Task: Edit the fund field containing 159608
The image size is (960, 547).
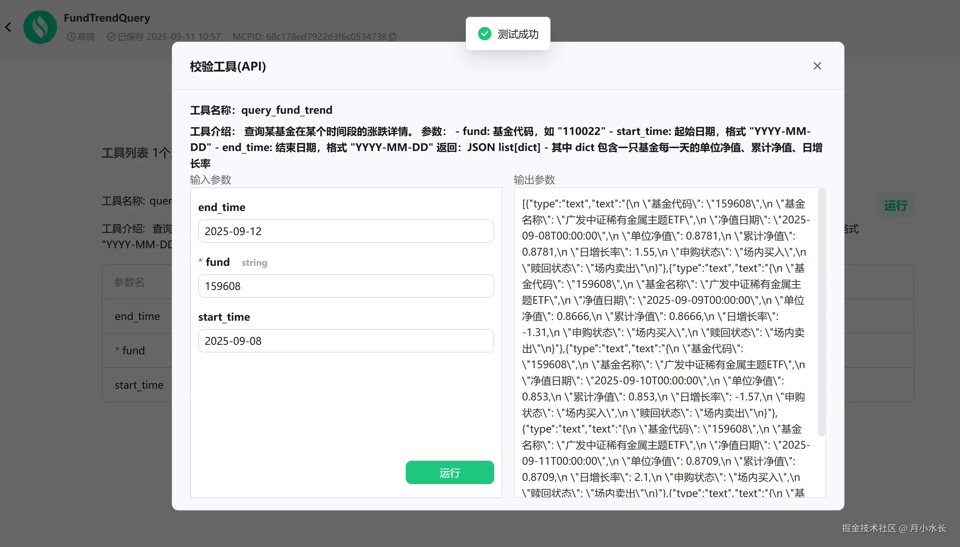Action: coord(345,286)
